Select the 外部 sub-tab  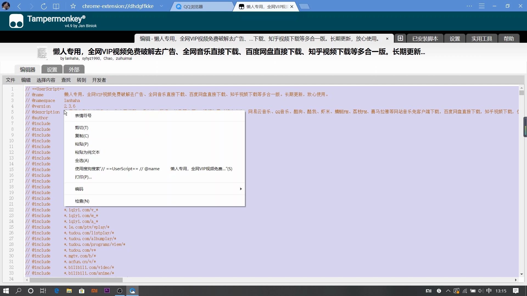pyautogui.click(x=74, y=70)
